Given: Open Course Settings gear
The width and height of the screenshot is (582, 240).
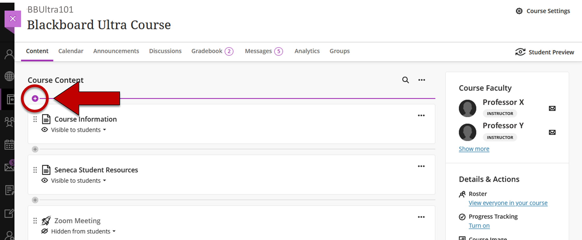Looking at the screenshot, I should (x=519, y=11).
